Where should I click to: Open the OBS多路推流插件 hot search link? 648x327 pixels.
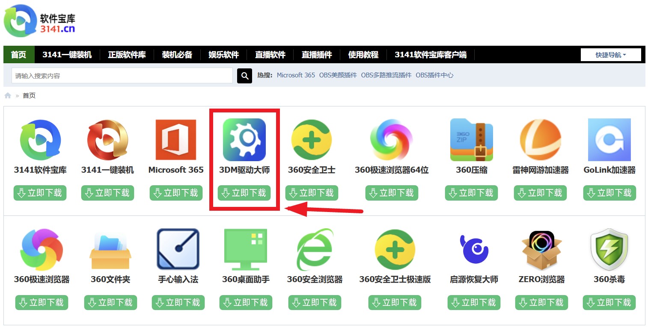(386, 75)
